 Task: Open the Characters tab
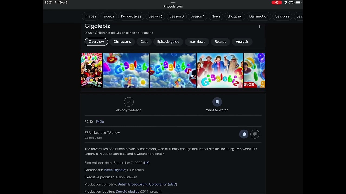point(122,42)
